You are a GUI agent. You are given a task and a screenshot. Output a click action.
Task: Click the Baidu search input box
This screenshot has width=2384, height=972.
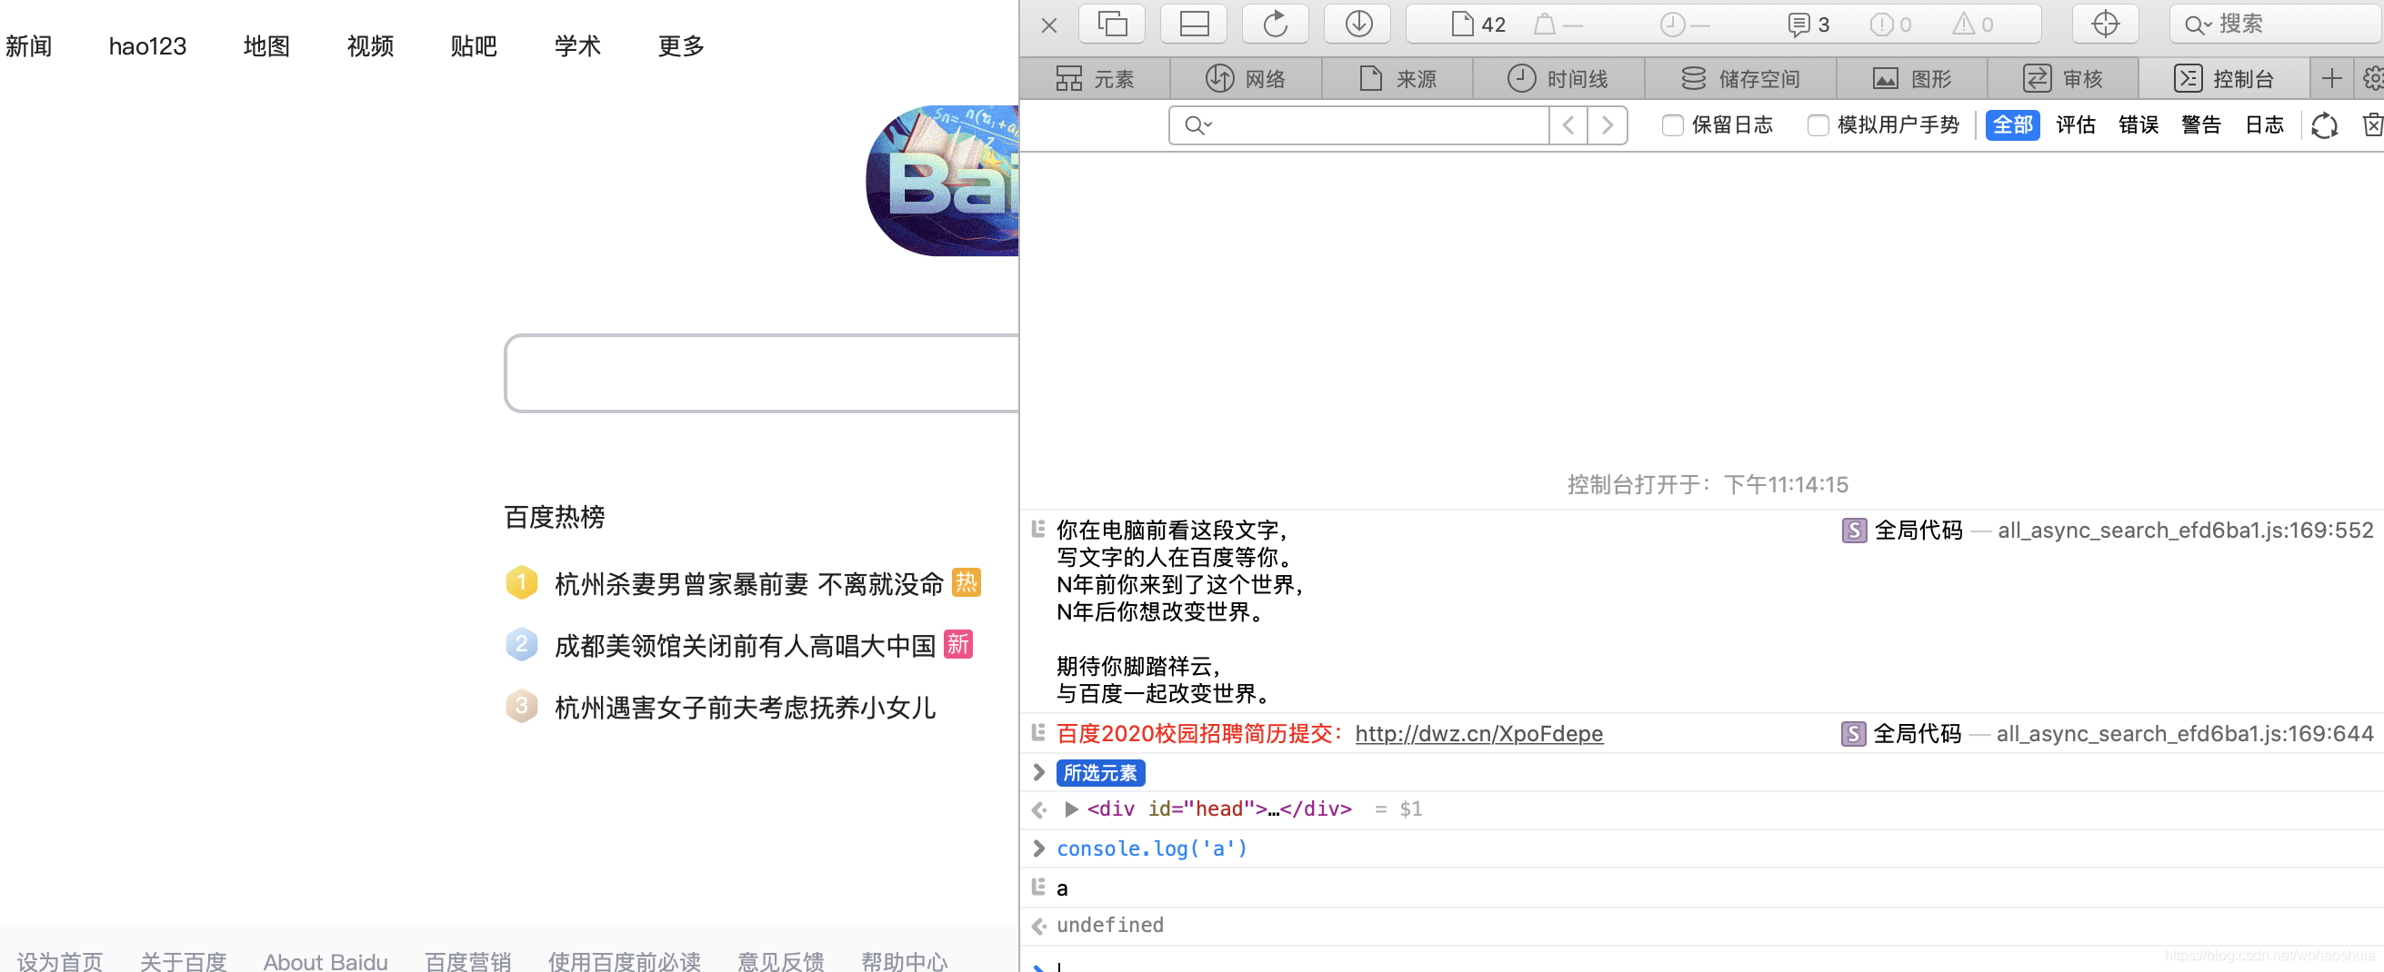pyautogui.click(x=762, y=373)
